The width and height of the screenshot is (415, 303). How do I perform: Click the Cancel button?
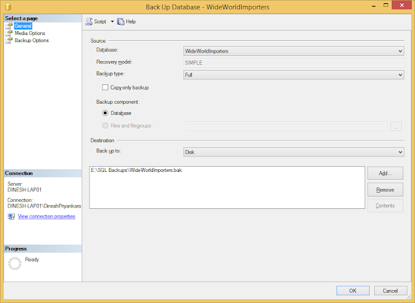[390, 291]
